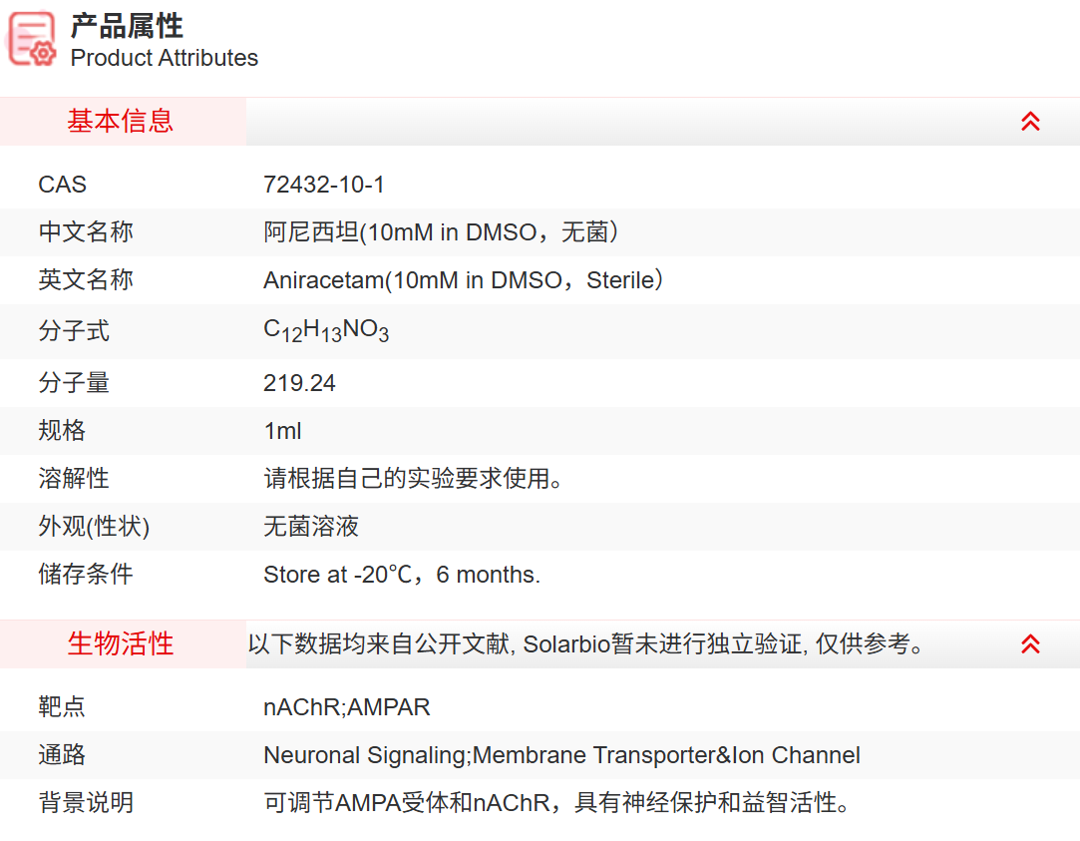Click the Product Attributes document icon
This screenshot has width=1080, height=841.
coord(33,40)
